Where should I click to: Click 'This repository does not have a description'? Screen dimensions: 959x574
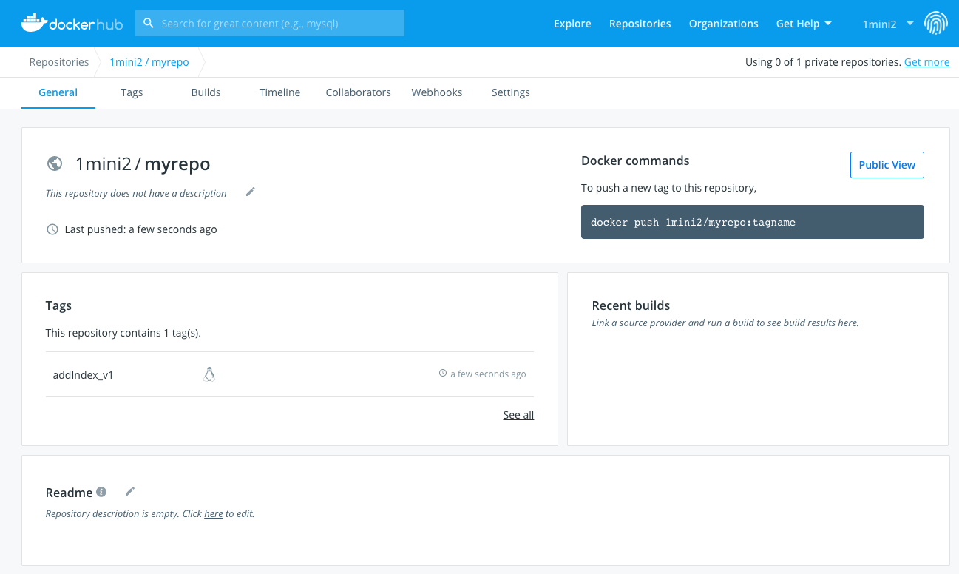pos(136,193)
